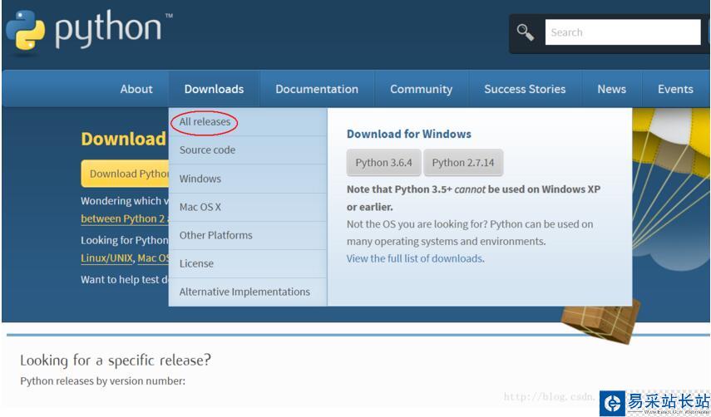Click the yellow Download Python button
The width and height of the screenshot is (711, 417).
coord(125,174)
